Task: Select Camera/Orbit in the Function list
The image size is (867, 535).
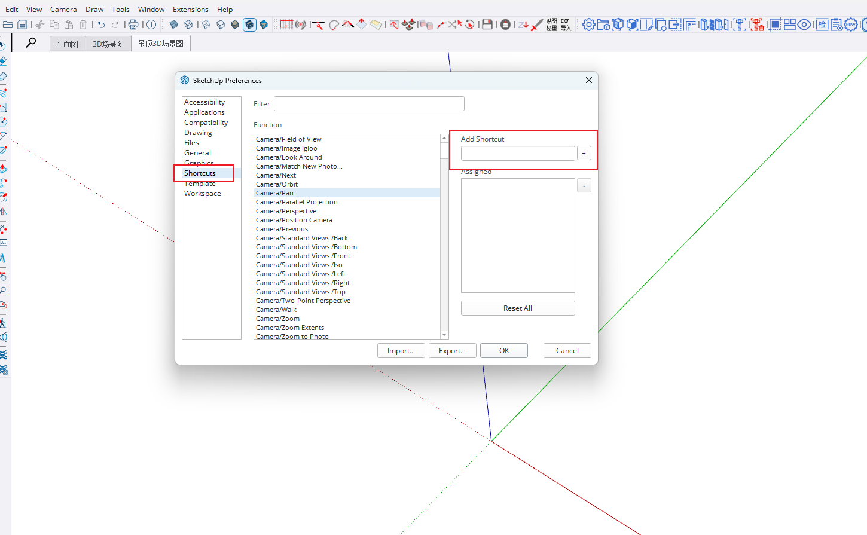Action: pyautogui.click(x=277, y=184)
